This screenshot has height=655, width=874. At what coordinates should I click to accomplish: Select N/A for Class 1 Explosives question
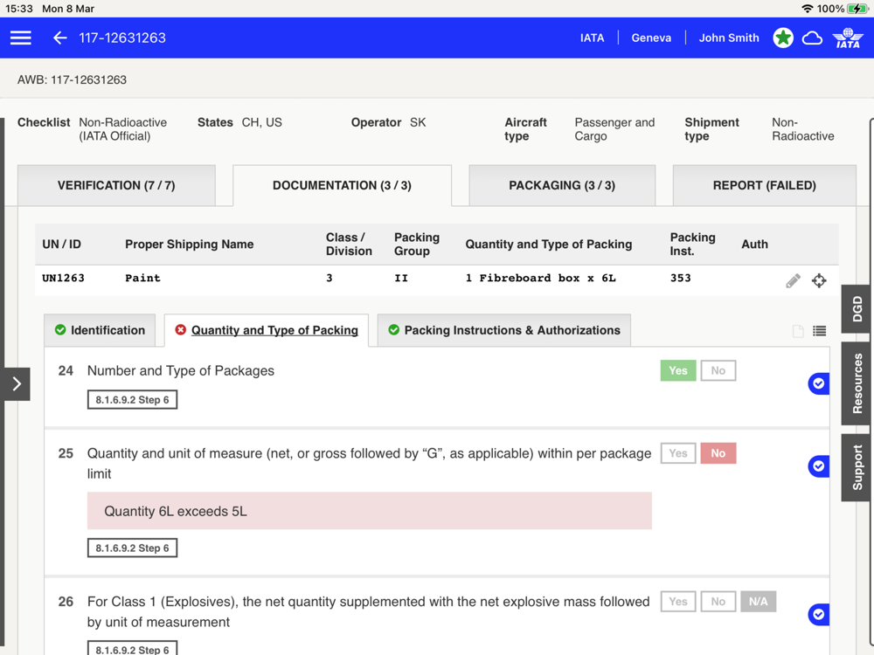[758, 602]
